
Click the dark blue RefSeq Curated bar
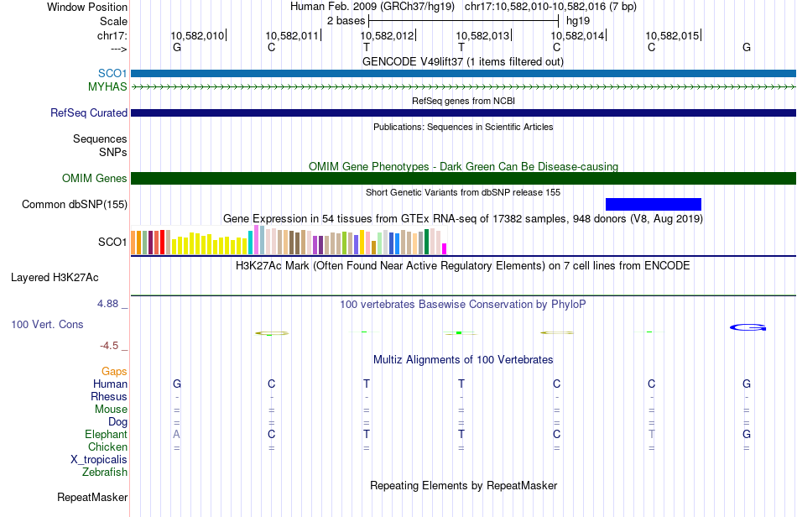[464, 112]
